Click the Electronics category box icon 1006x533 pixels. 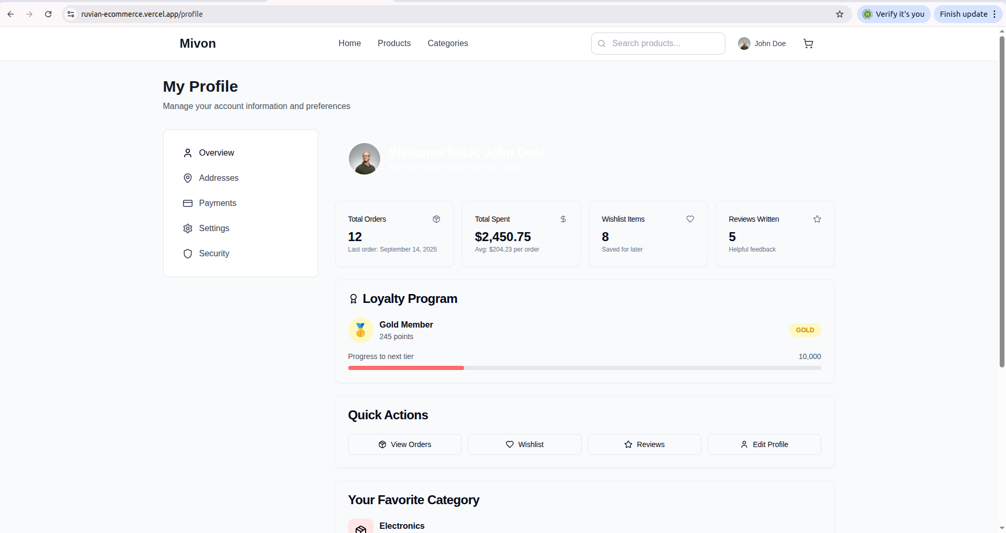click(x=360, y=526)
